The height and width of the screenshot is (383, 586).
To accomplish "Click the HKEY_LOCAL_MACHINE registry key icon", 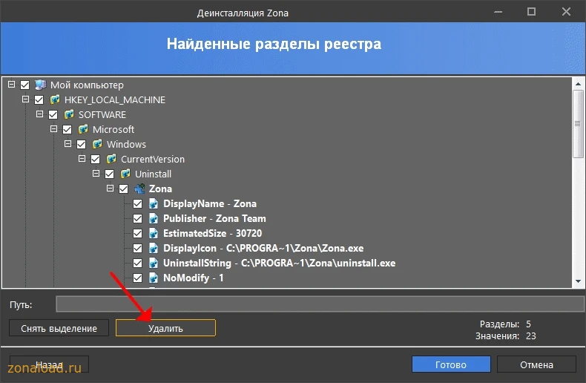I will [55, 99].
